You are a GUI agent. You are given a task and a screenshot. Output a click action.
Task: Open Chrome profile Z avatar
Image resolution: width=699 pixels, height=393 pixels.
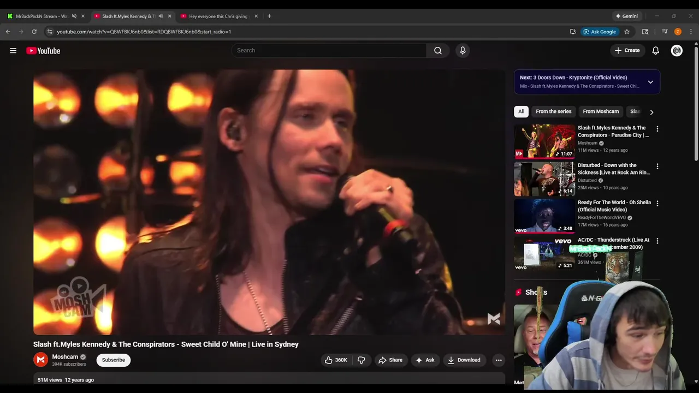coord(678,32)
